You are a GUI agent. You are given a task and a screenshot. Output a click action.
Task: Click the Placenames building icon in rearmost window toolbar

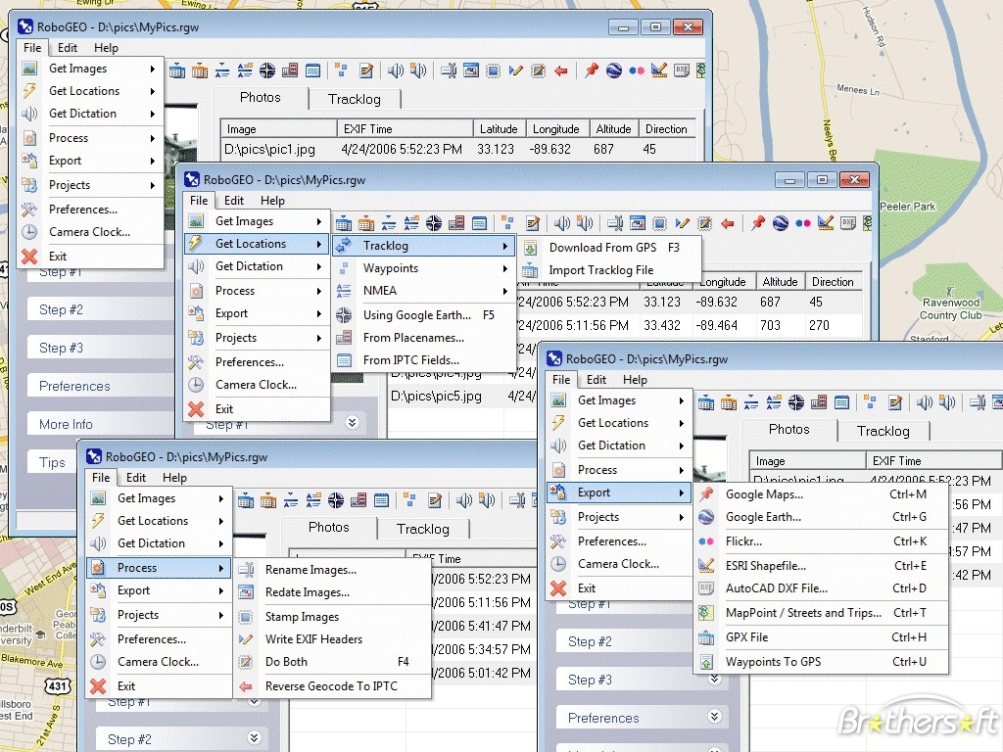click(290, 70)
